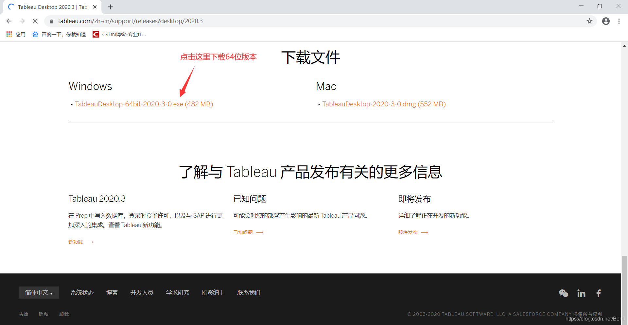This screenshot has width=628, height=325.
Task: Stop loading the page
Action: pyautogui.click(x=35, y=21)
